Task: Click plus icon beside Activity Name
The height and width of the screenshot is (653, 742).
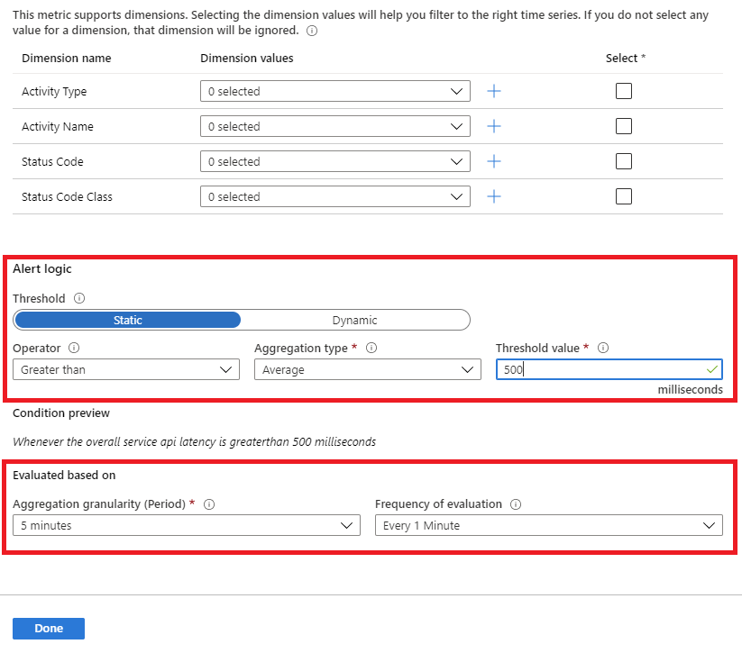Action: pos(494,126)
